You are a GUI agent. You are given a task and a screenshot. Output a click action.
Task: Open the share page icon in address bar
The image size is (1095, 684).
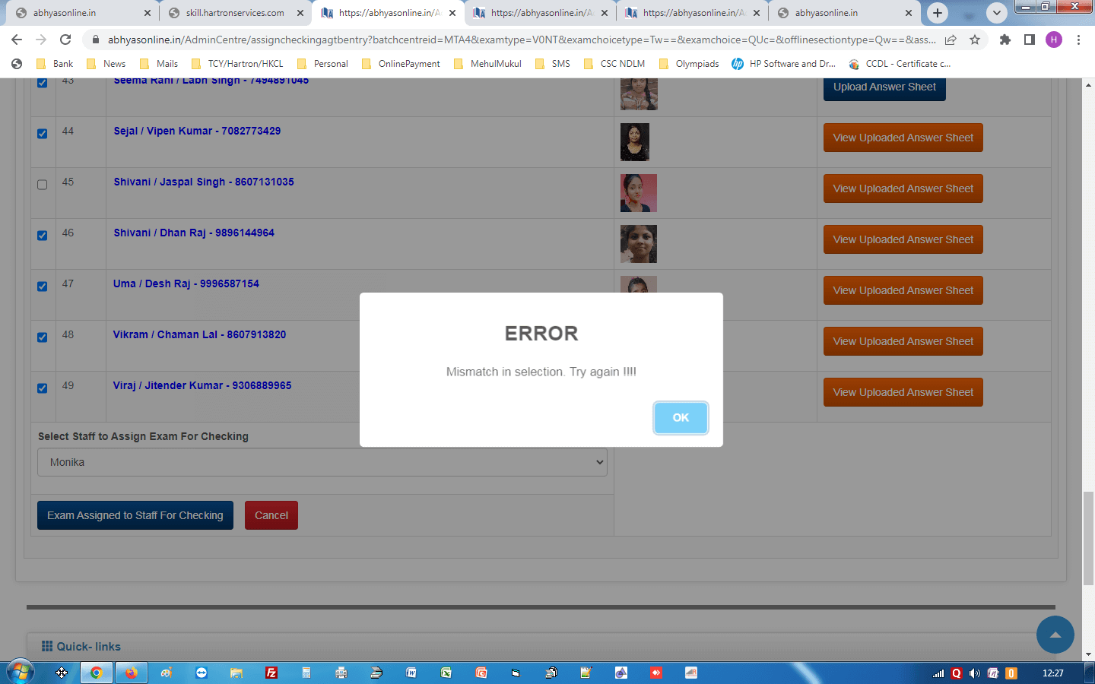[951, 40]
